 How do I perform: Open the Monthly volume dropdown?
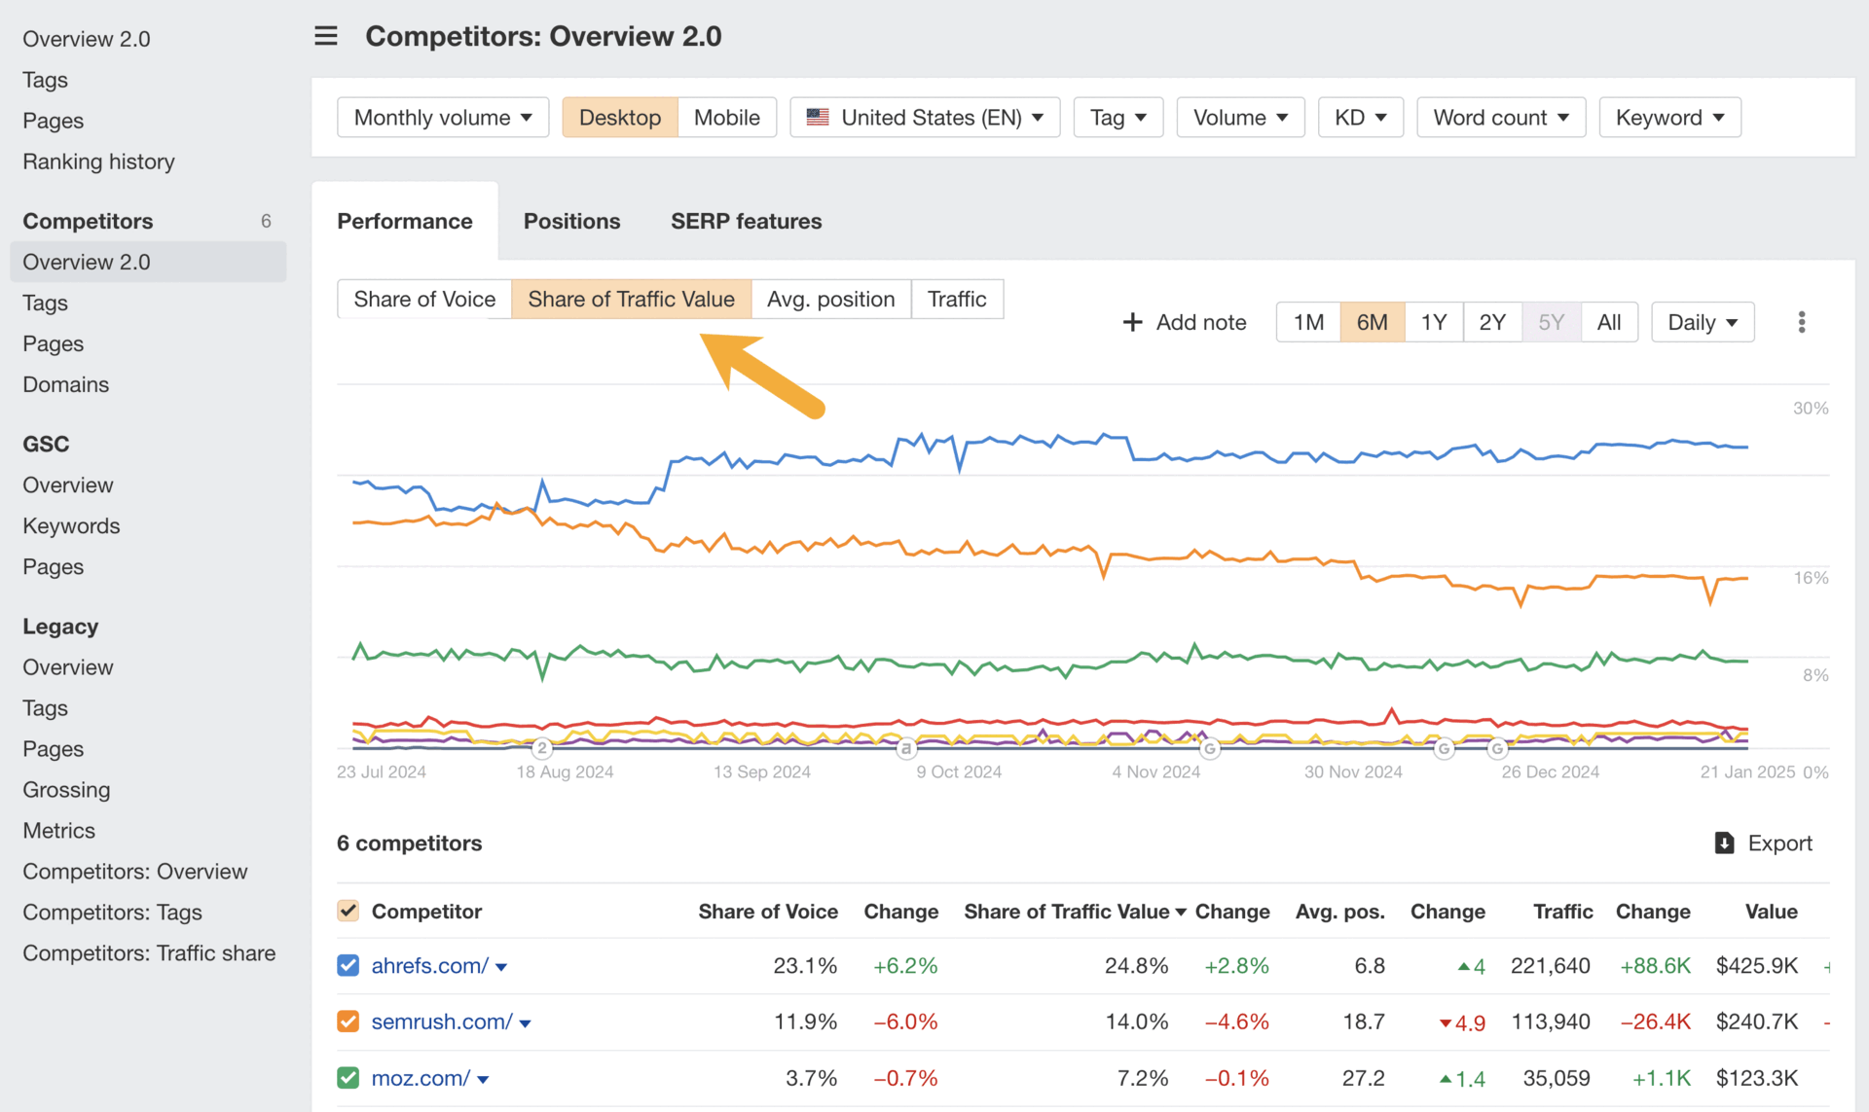442,117
